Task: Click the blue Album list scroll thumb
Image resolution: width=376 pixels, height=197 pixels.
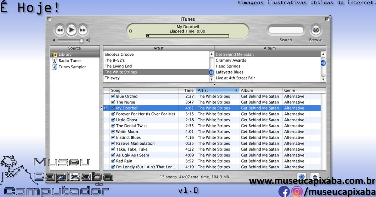Action: pyautogui.click(x=323, y=63)
